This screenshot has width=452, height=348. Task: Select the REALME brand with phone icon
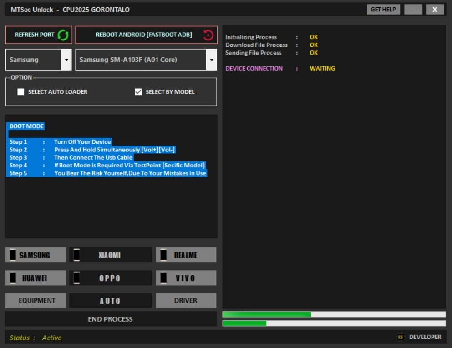tap(186, 255)
